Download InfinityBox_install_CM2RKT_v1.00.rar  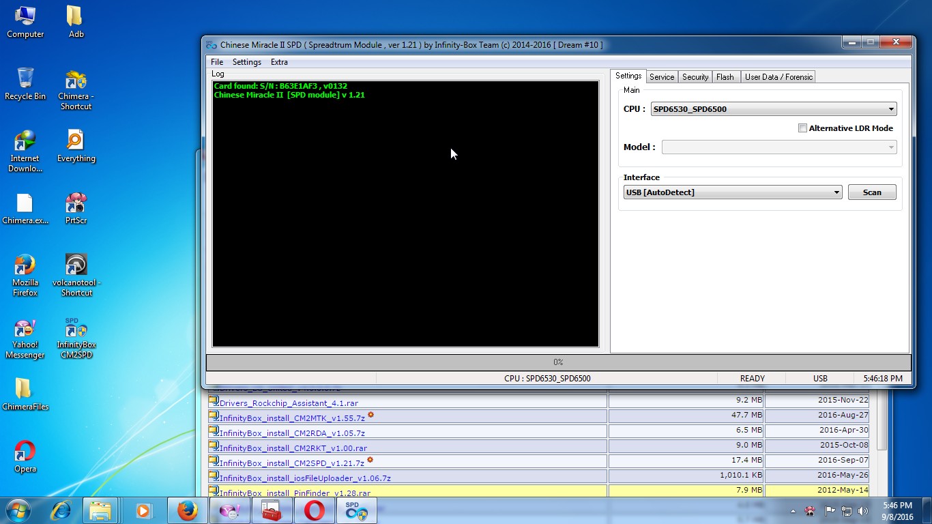(x=293, y=448)
